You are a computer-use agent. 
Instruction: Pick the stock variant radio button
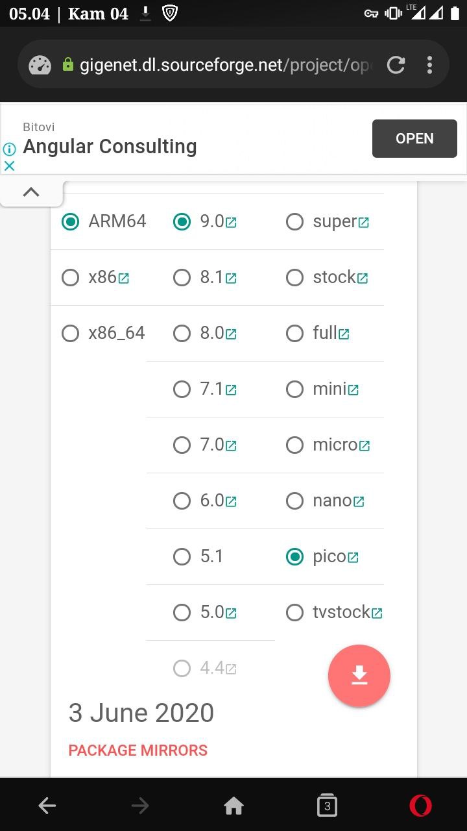pos(294,278)
